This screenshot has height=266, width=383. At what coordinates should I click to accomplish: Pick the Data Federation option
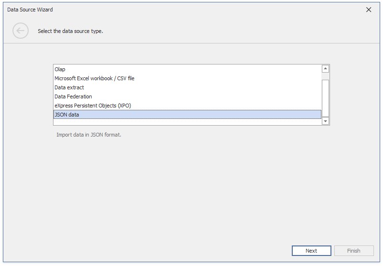(x=73, y=96)
